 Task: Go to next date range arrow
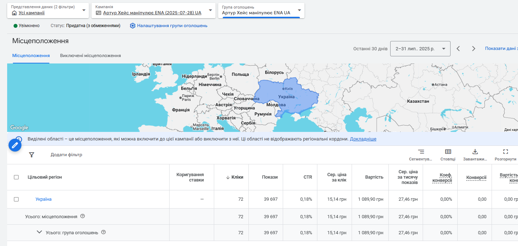[474, 48]
